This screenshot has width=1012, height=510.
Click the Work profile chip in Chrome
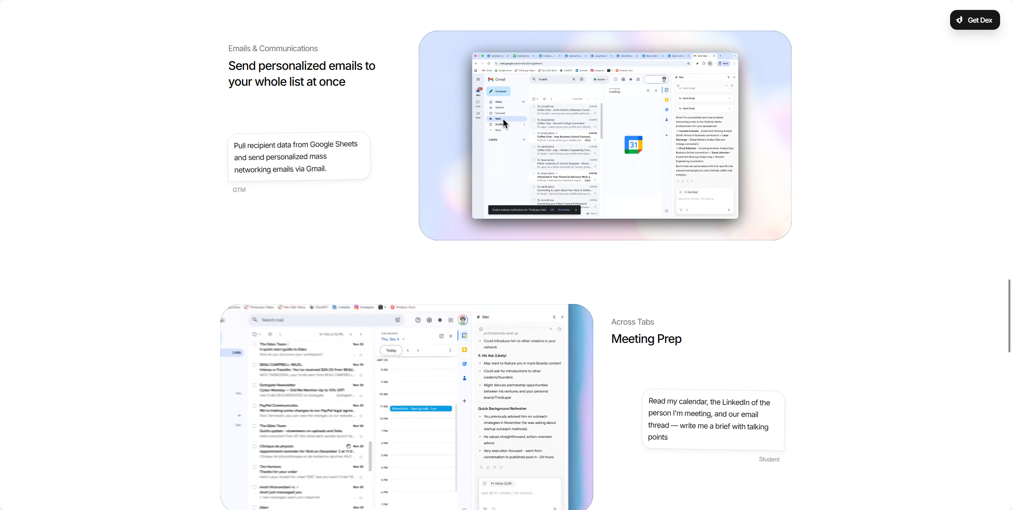click(723, 64)
